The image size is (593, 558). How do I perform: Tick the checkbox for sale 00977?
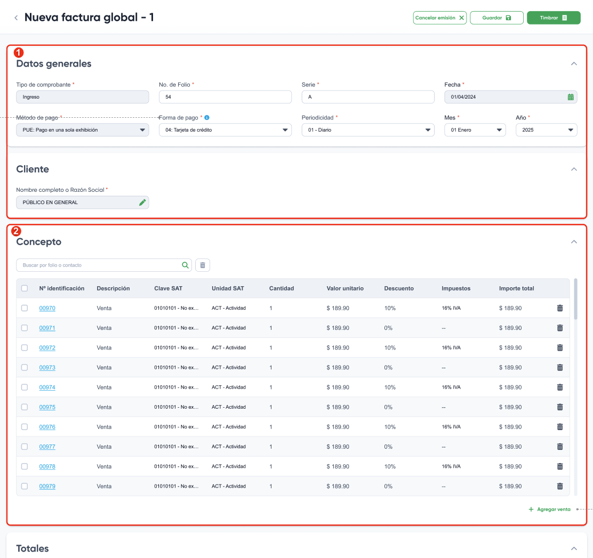point(25,447)
